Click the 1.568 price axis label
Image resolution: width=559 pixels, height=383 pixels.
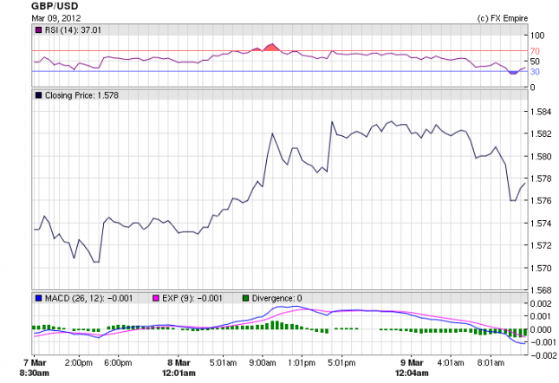coord(541,290)
